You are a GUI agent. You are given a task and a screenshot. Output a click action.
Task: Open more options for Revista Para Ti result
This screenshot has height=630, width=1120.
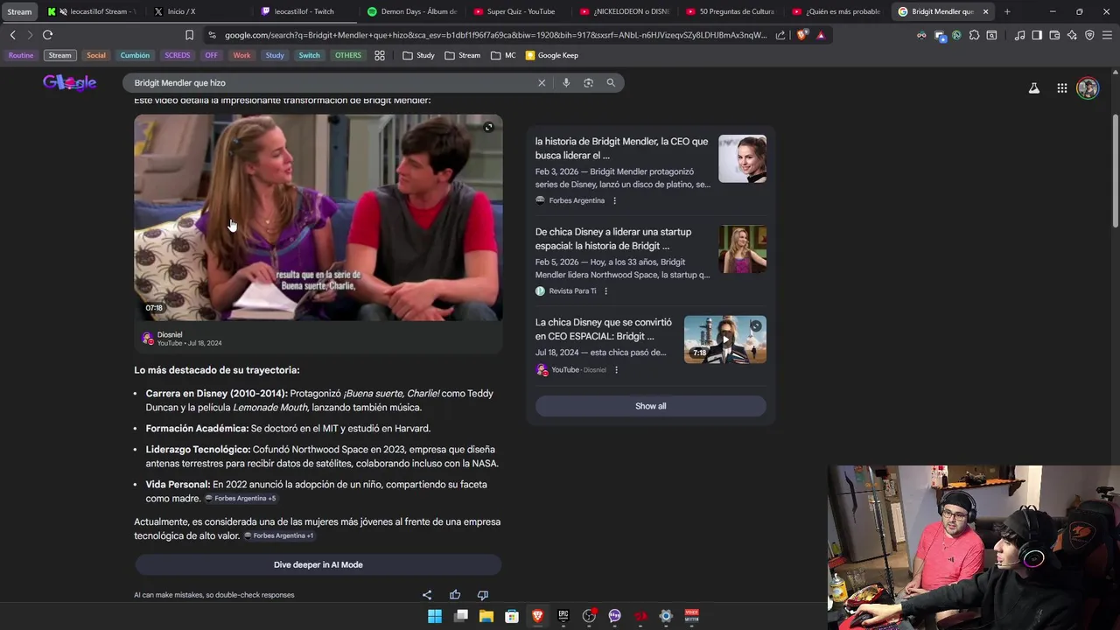(x=605, y=291)
